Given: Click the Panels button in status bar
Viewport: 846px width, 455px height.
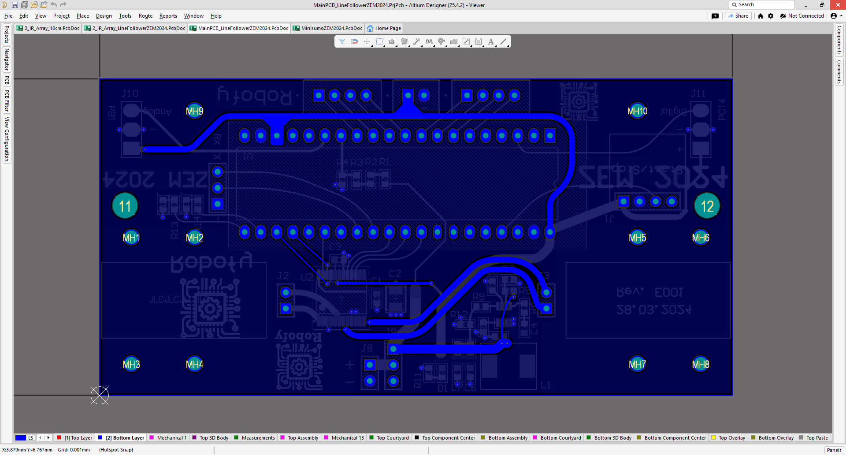Looking at the screenshot, I should [x=834, y=450].
